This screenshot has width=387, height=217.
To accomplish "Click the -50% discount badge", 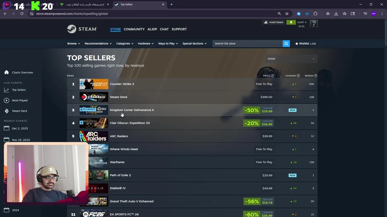I will tap(252, 110).
